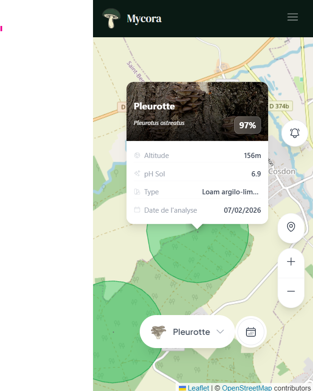Image resolution: width=313 pixels, height=391 pixels.
Task: Open notifications with the bell icon
Action: (x=295, y=133)
